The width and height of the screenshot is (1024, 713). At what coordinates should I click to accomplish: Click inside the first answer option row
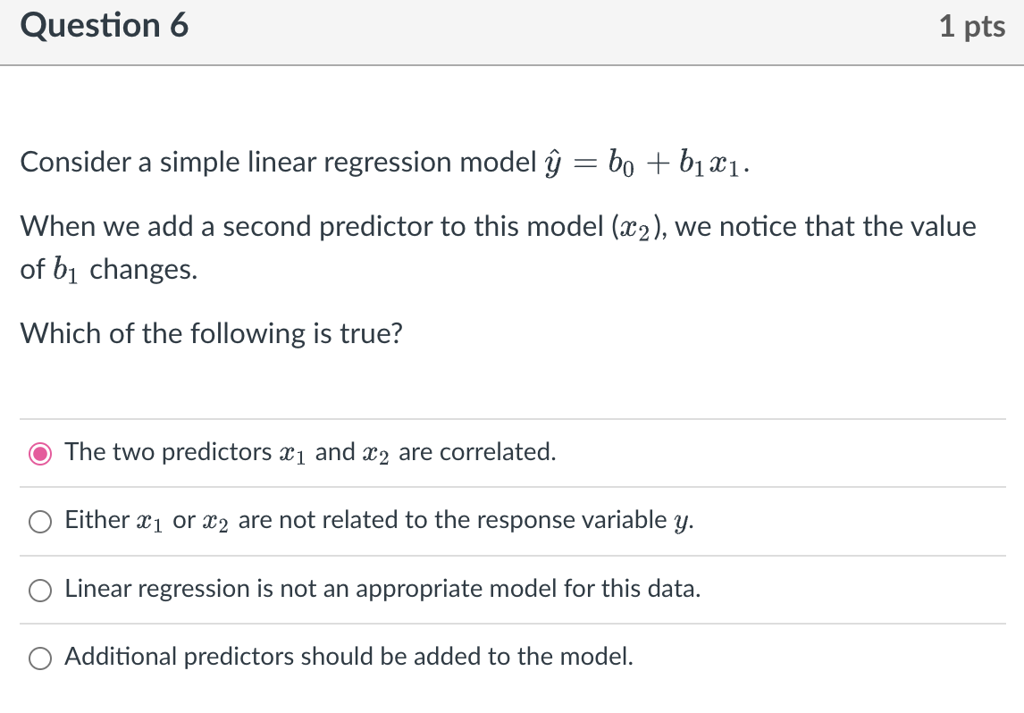512,453
